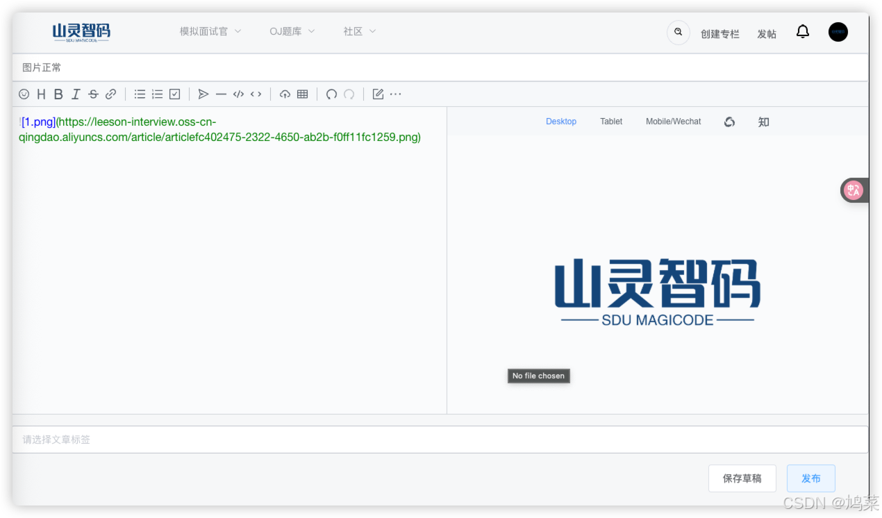Toggle italic formatting
The height and width of the screenshot is (518, 882).
click(76, 94)
